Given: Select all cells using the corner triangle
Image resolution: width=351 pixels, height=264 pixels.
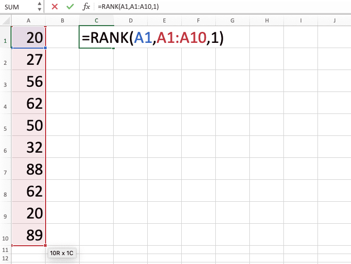Looking at the screenshot, I should coord(6,20).
